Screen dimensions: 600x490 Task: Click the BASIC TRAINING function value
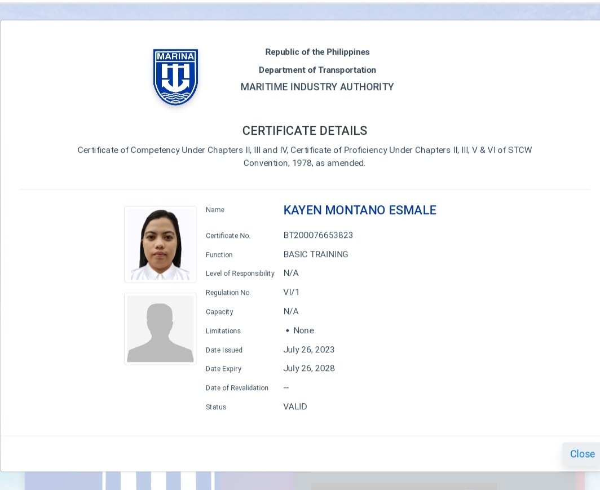click(316, 254)
